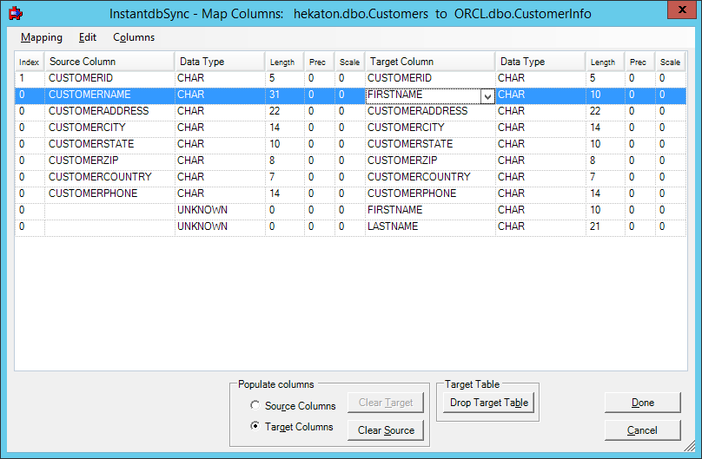Click FIRSTNAME target cell in unmapped UNKNOWN row
Screen dimensions: 702x459
pos(430,210)
